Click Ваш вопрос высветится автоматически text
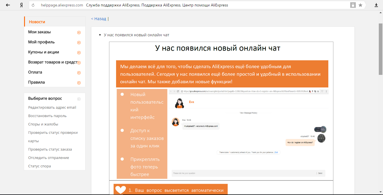The height and width of the screenshot is (195, 383). coord(179,190)
